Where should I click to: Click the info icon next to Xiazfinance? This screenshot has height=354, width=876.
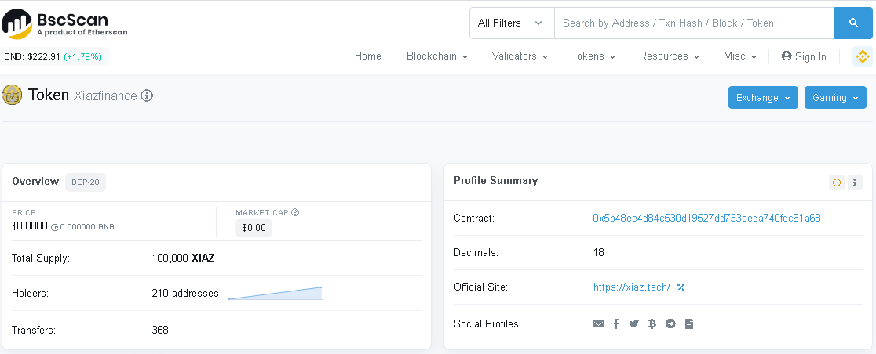click(x=147, y=96)
